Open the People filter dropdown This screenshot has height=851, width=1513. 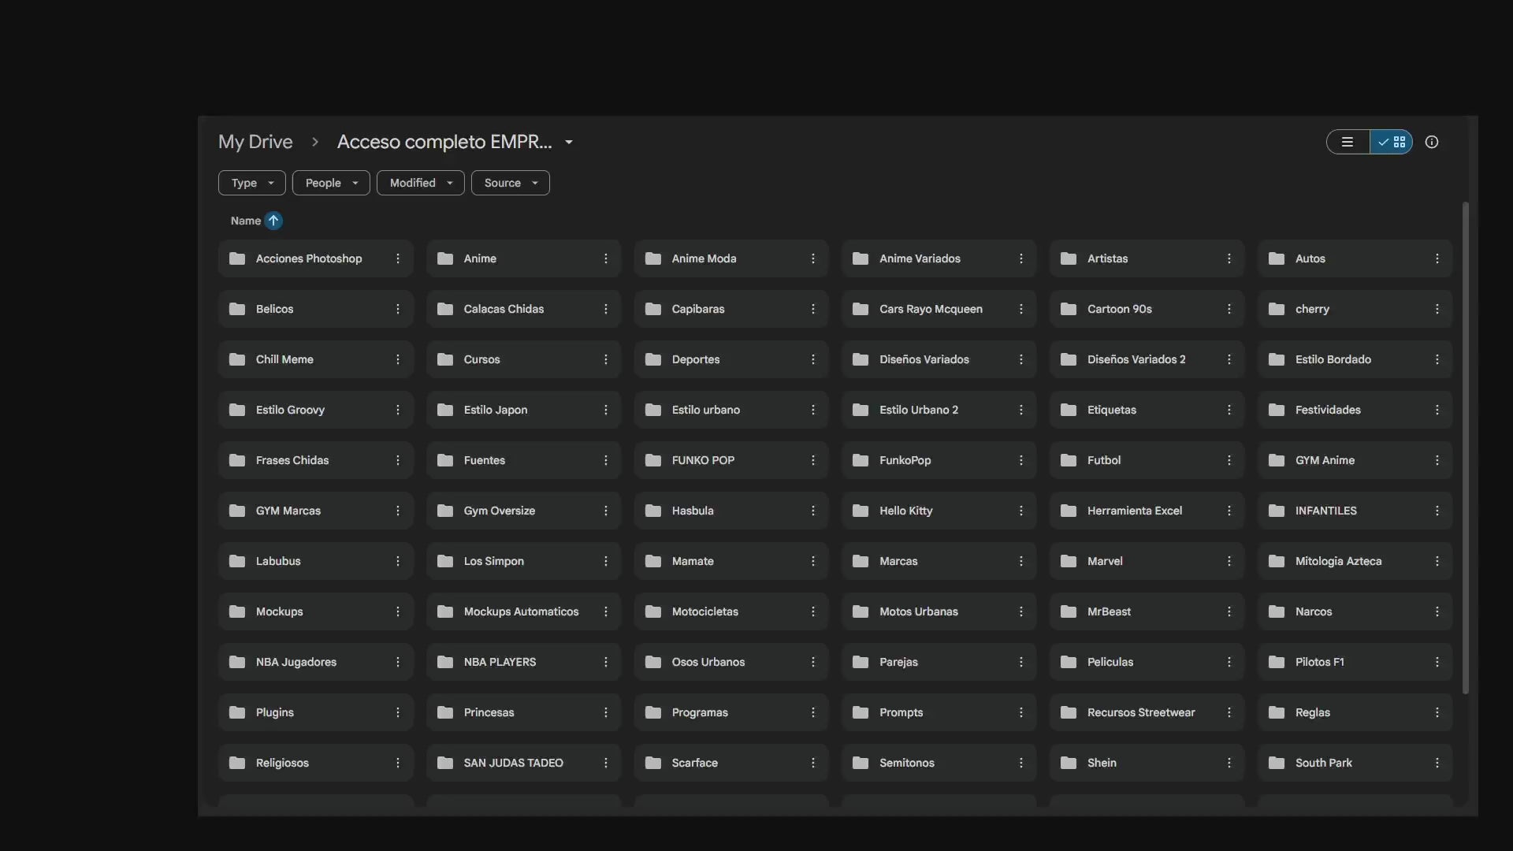331,183
